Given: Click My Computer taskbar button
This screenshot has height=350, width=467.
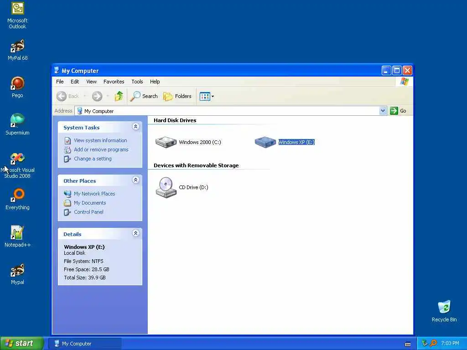Looking at the screenshot, I should coord(84,344).
